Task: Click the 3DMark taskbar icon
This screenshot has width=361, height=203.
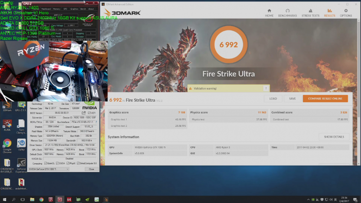Action: click(106, 200)
